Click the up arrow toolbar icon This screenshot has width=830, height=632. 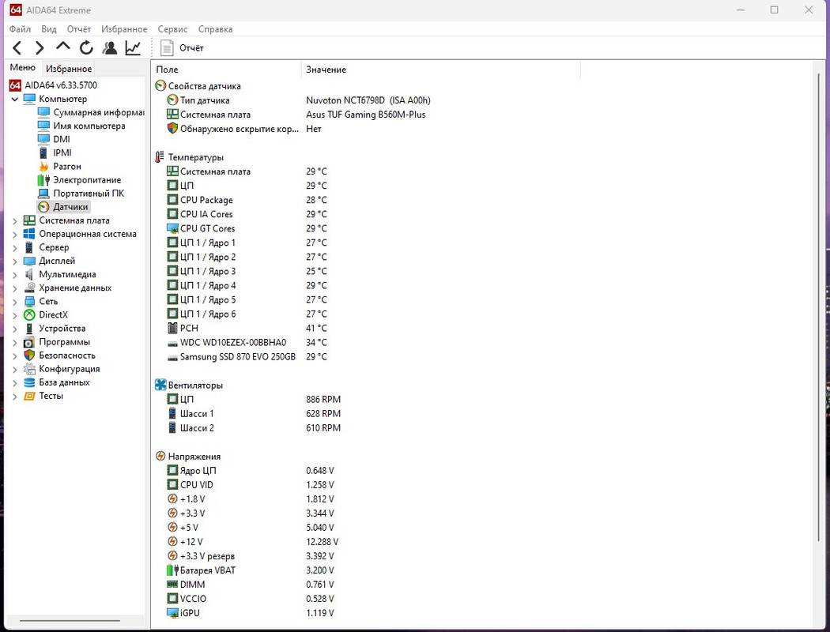(x=63, y=47)
